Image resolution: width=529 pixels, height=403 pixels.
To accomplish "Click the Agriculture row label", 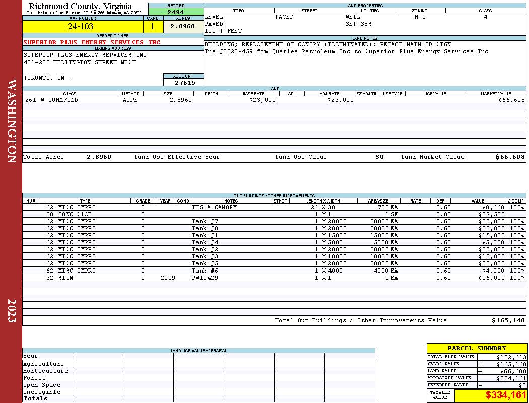I will coord(43,364).
